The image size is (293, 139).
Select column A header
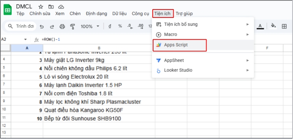pyautogui.click(x=27, y=48)
